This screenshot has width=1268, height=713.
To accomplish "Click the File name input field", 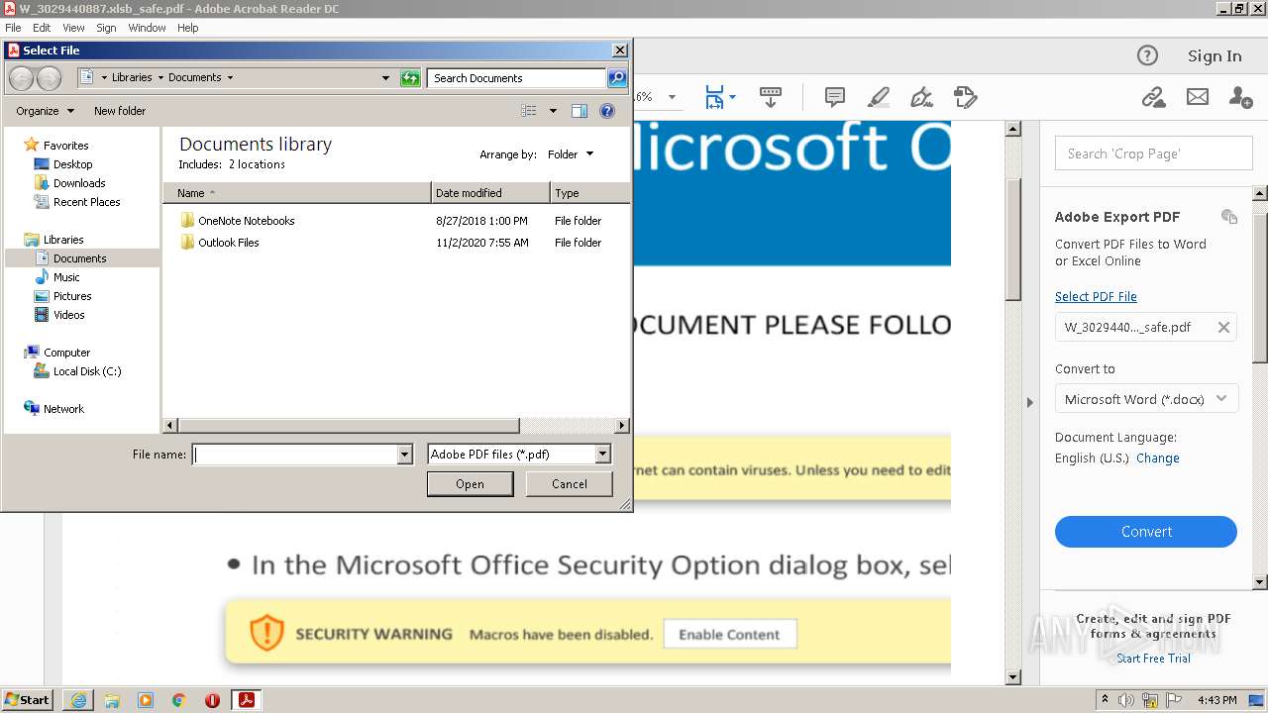I will point(295,455).
